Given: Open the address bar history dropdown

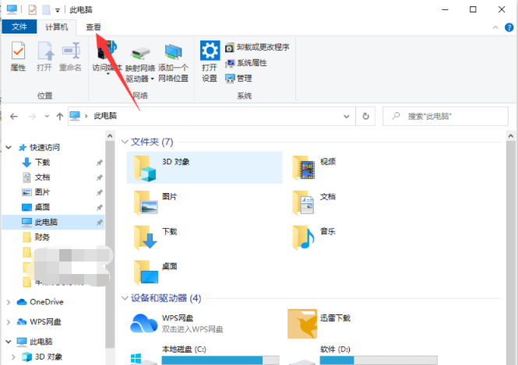Looking at the screenshot, I should (x=347, y=115).
